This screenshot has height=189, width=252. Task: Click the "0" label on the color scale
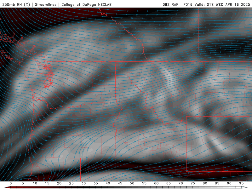pyautogui.click(x=11, y=183)
